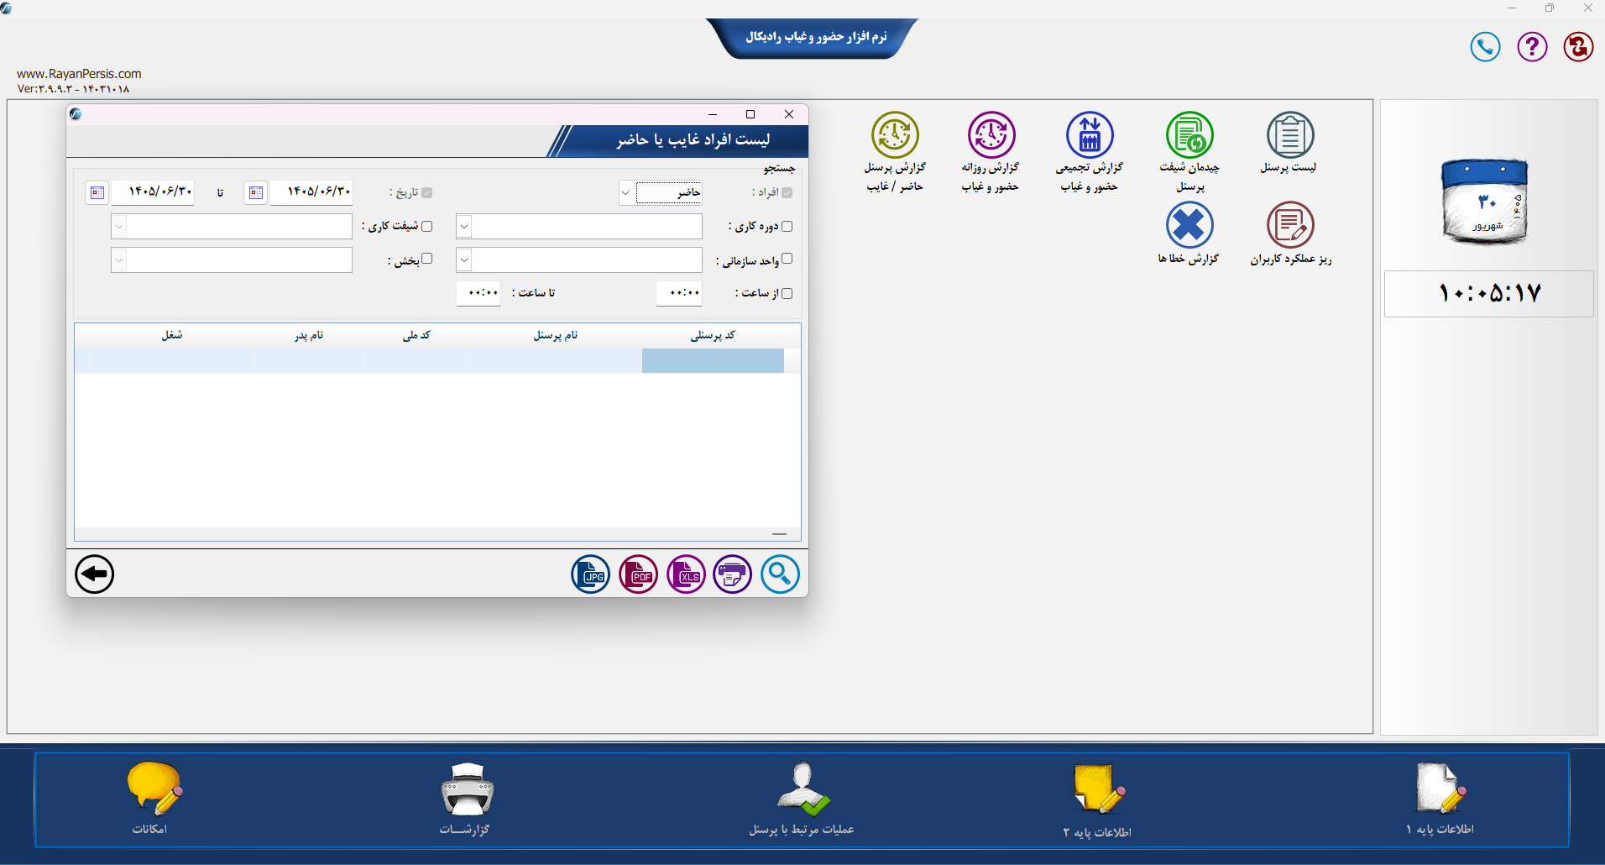The width and height of the screenshot is (1605, 865).
Task: Open the personnel operations (عملیات مرتبط با پرسنل) menu
Action: click(x=802, y=799)
